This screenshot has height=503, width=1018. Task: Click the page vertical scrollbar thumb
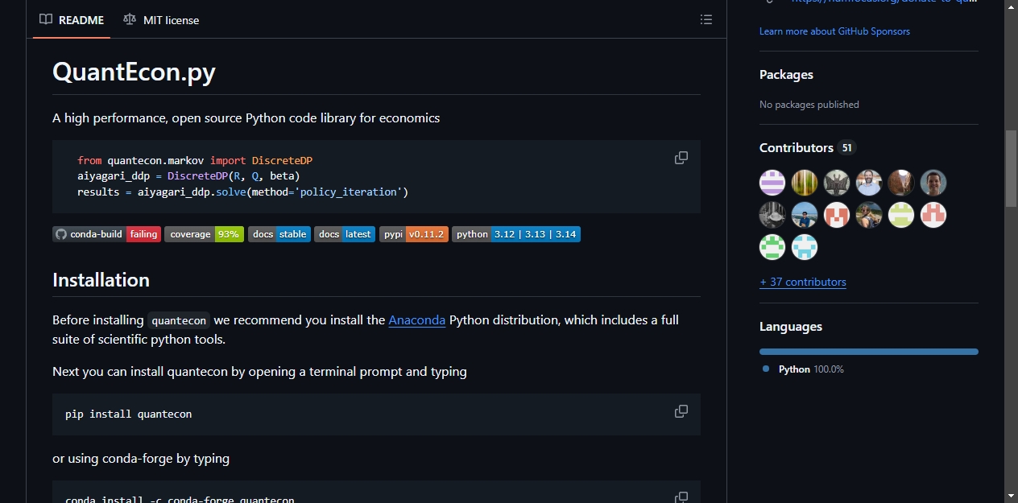point(1011,171)
